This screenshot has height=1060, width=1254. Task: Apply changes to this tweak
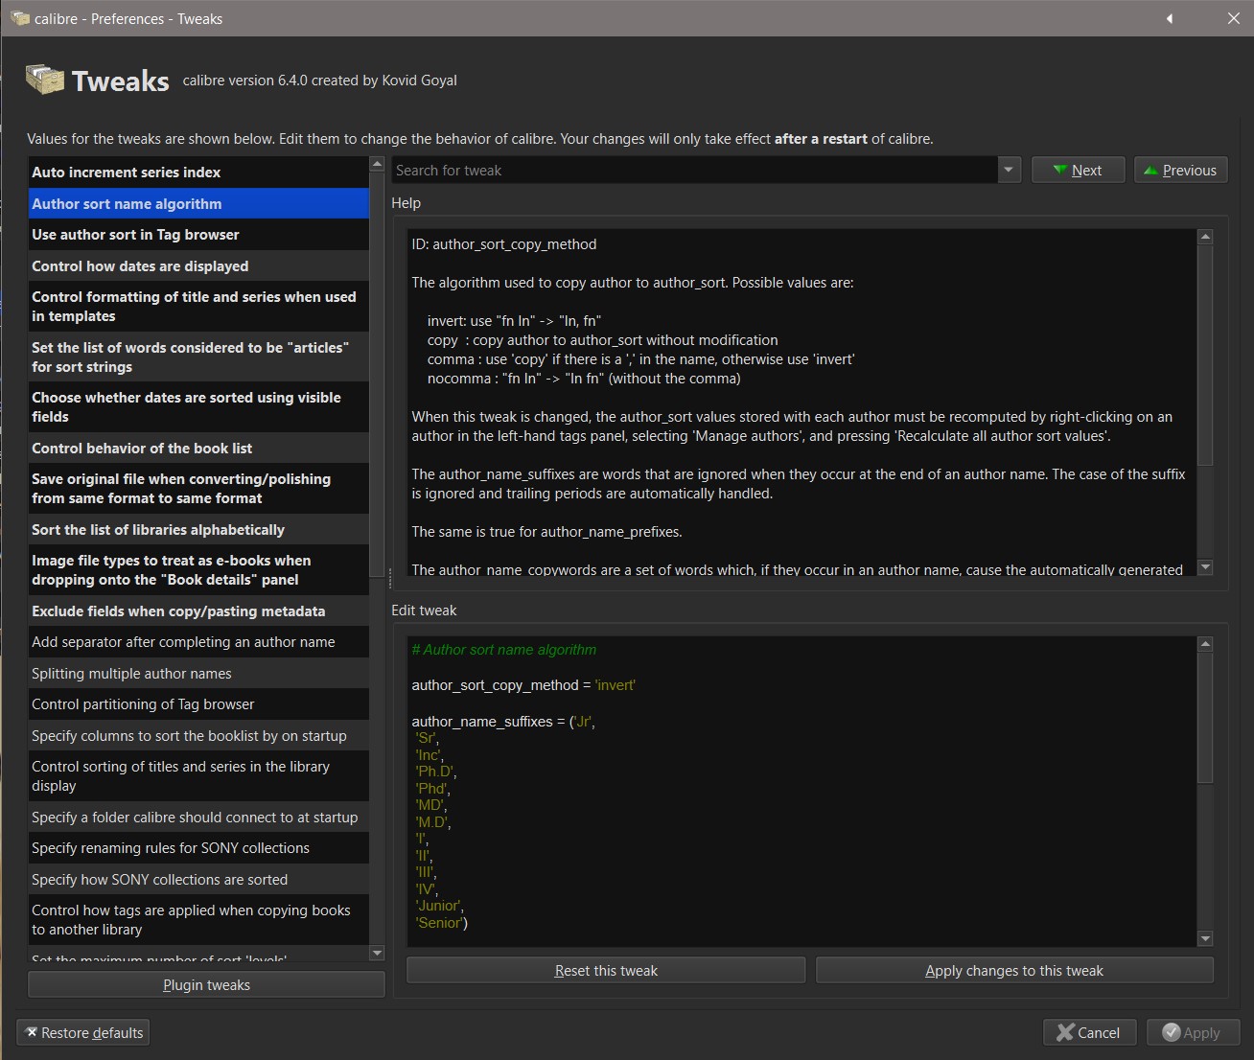point(1014,971)
